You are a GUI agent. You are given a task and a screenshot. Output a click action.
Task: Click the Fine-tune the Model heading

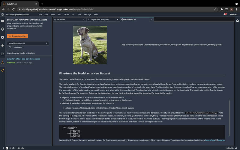click(x=85, y=73)
